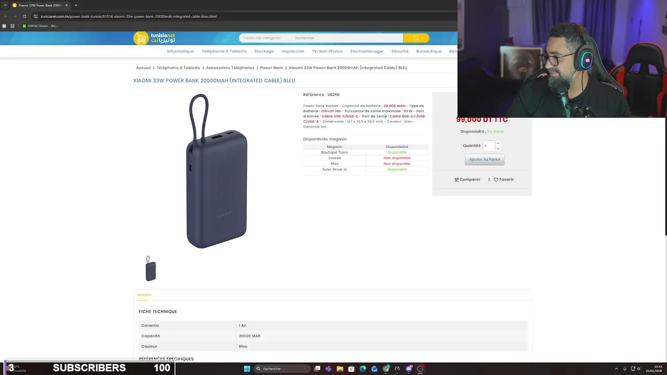Click the taskbar Rechercher search box

tap(282, 369)
